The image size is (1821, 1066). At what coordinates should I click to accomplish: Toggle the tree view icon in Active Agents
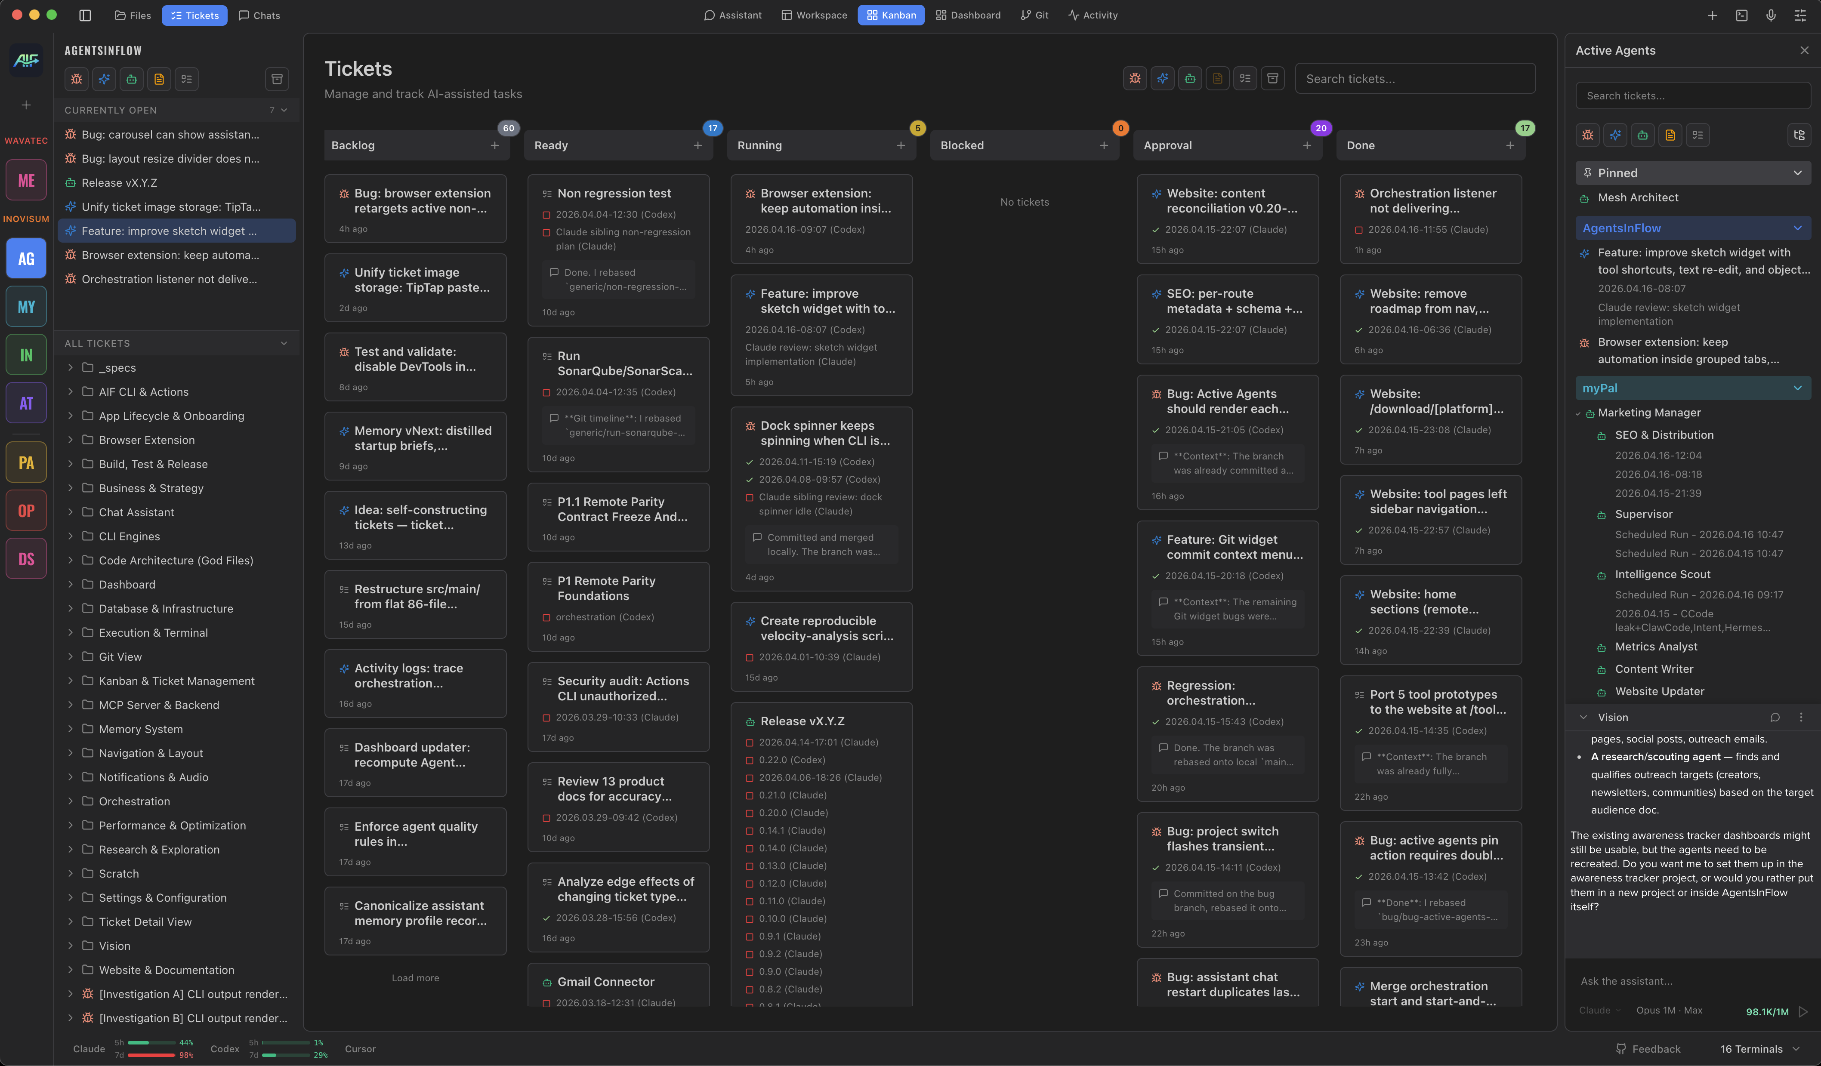pyautogui.click(x=1799, y=135)
